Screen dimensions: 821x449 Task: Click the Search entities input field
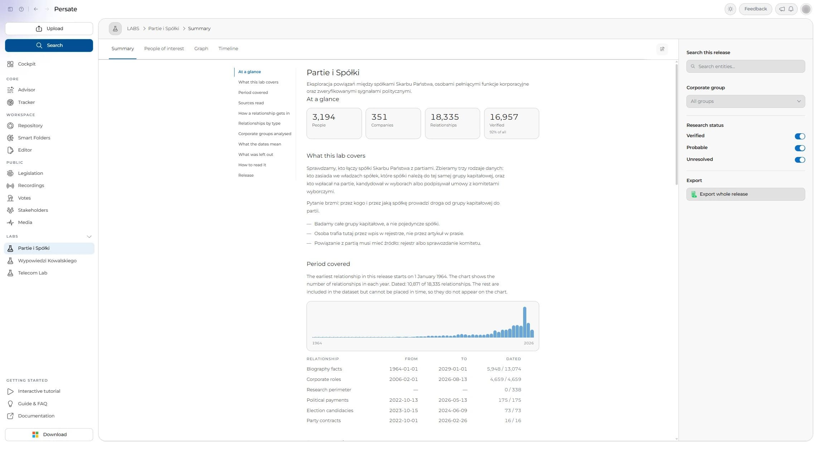pos(745,66)
